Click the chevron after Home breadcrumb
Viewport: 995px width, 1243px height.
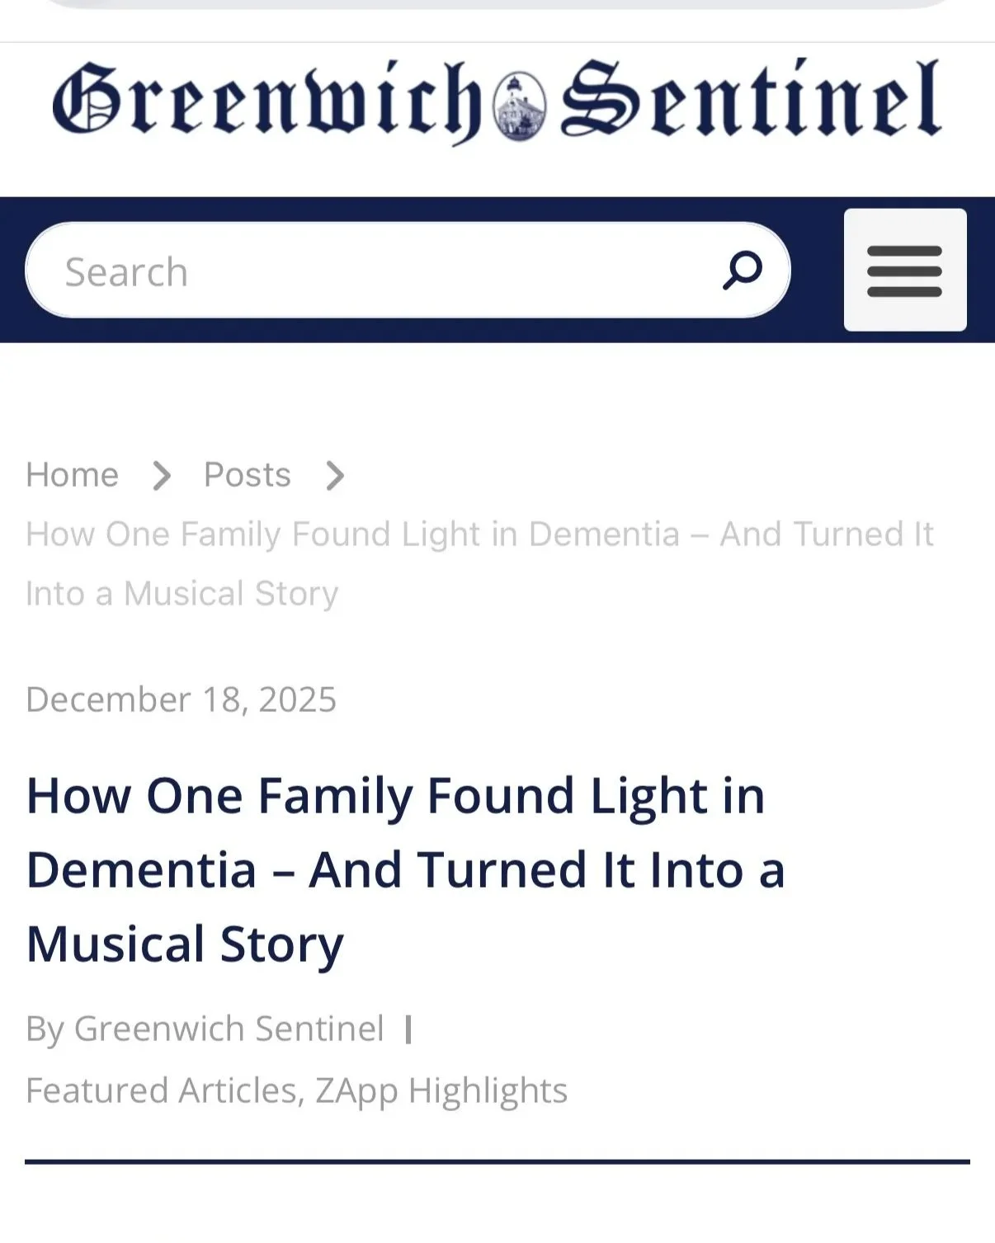coord(162,476)
